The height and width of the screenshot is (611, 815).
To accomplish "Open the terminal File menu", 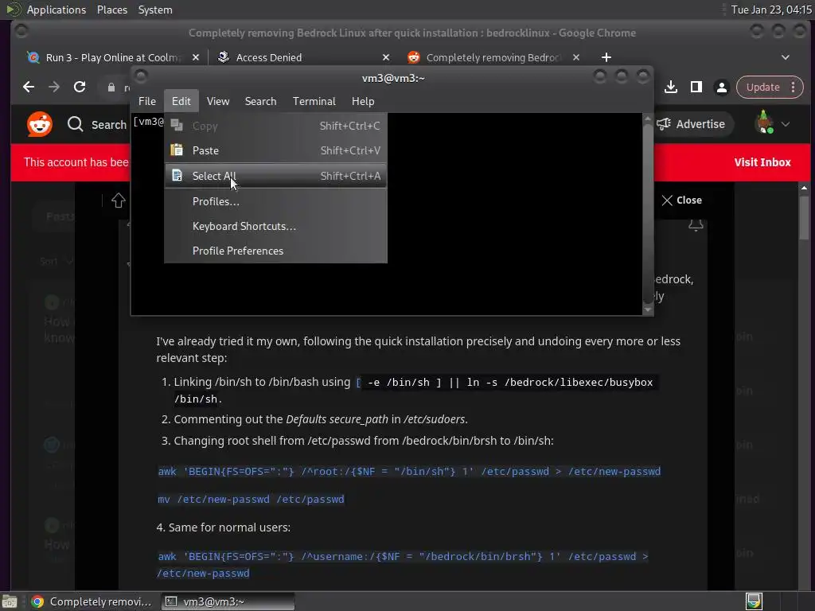I will click(147, 101).
